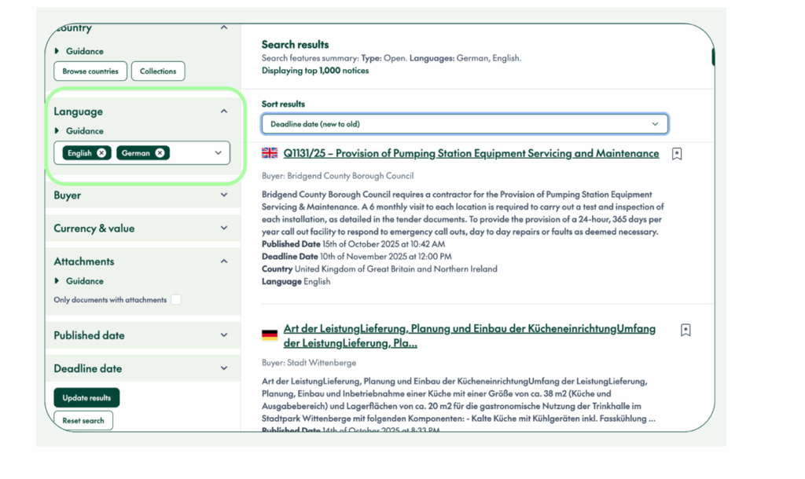Open the Collections button
Screen dimensions: 805x479
[x=158, y=71]
